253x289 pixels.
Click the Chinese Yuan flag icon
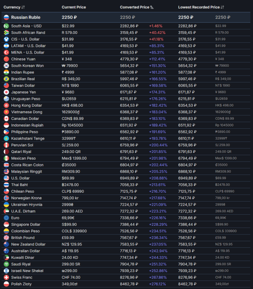pos(6,59)
